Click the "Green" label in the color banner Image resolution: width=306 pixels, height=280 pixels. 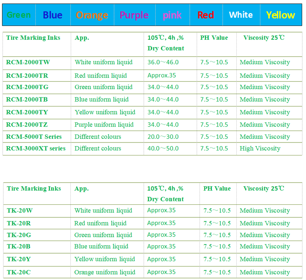(19, 15)
